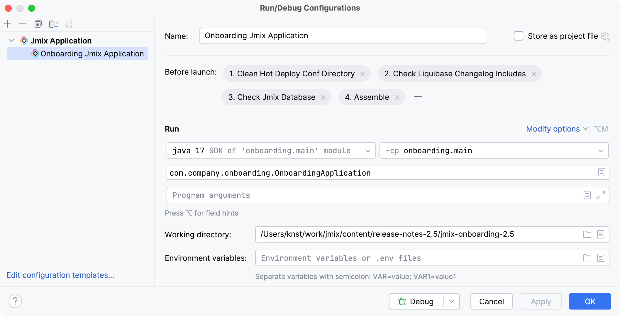Viewport: 620px width, 316px height.
Task: Click the Jmix Application category label
Action: 61,41
